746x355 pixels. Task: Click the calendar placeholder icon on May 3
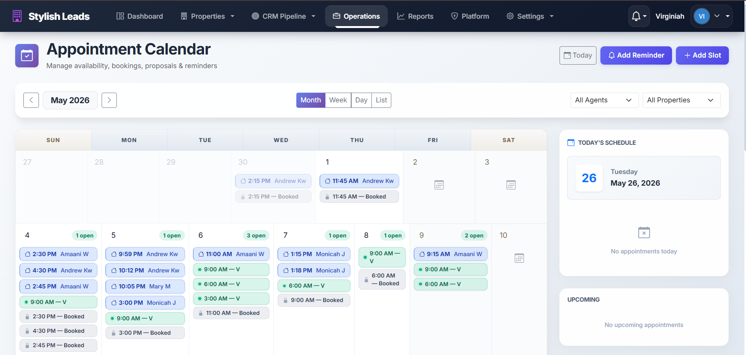pyautogui.click(x=511, y=185)
